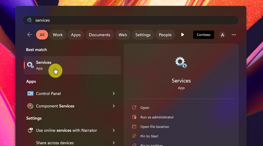Go back using the left arrow
This screenshot has width=263, height=146.
30,35
